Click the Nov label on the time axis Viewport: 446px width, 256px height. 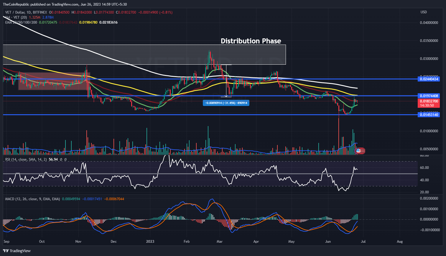78,242
